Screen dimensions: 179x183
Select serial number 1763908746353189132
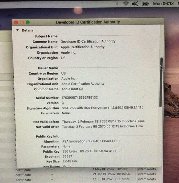[x=79, y=98]
